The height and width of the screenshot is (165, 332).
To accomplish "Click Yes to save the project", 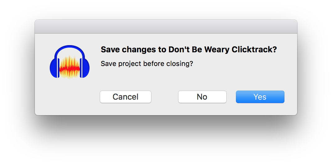I will tap(260, 97).
